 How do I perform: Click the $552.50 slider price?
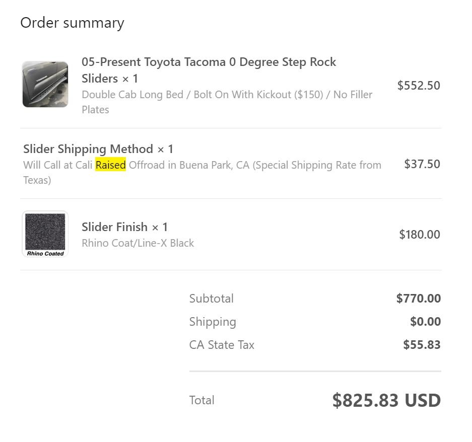coord(419,86)
